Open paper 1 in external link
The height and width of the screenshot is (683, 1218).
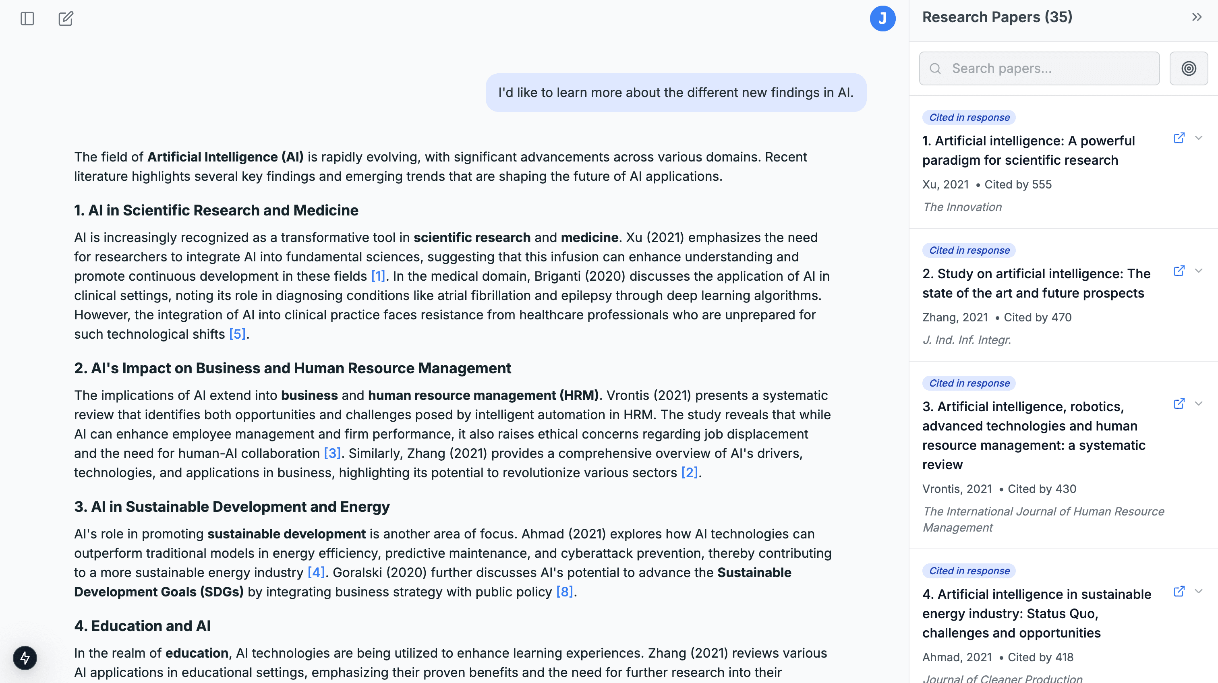point(1179,138)
